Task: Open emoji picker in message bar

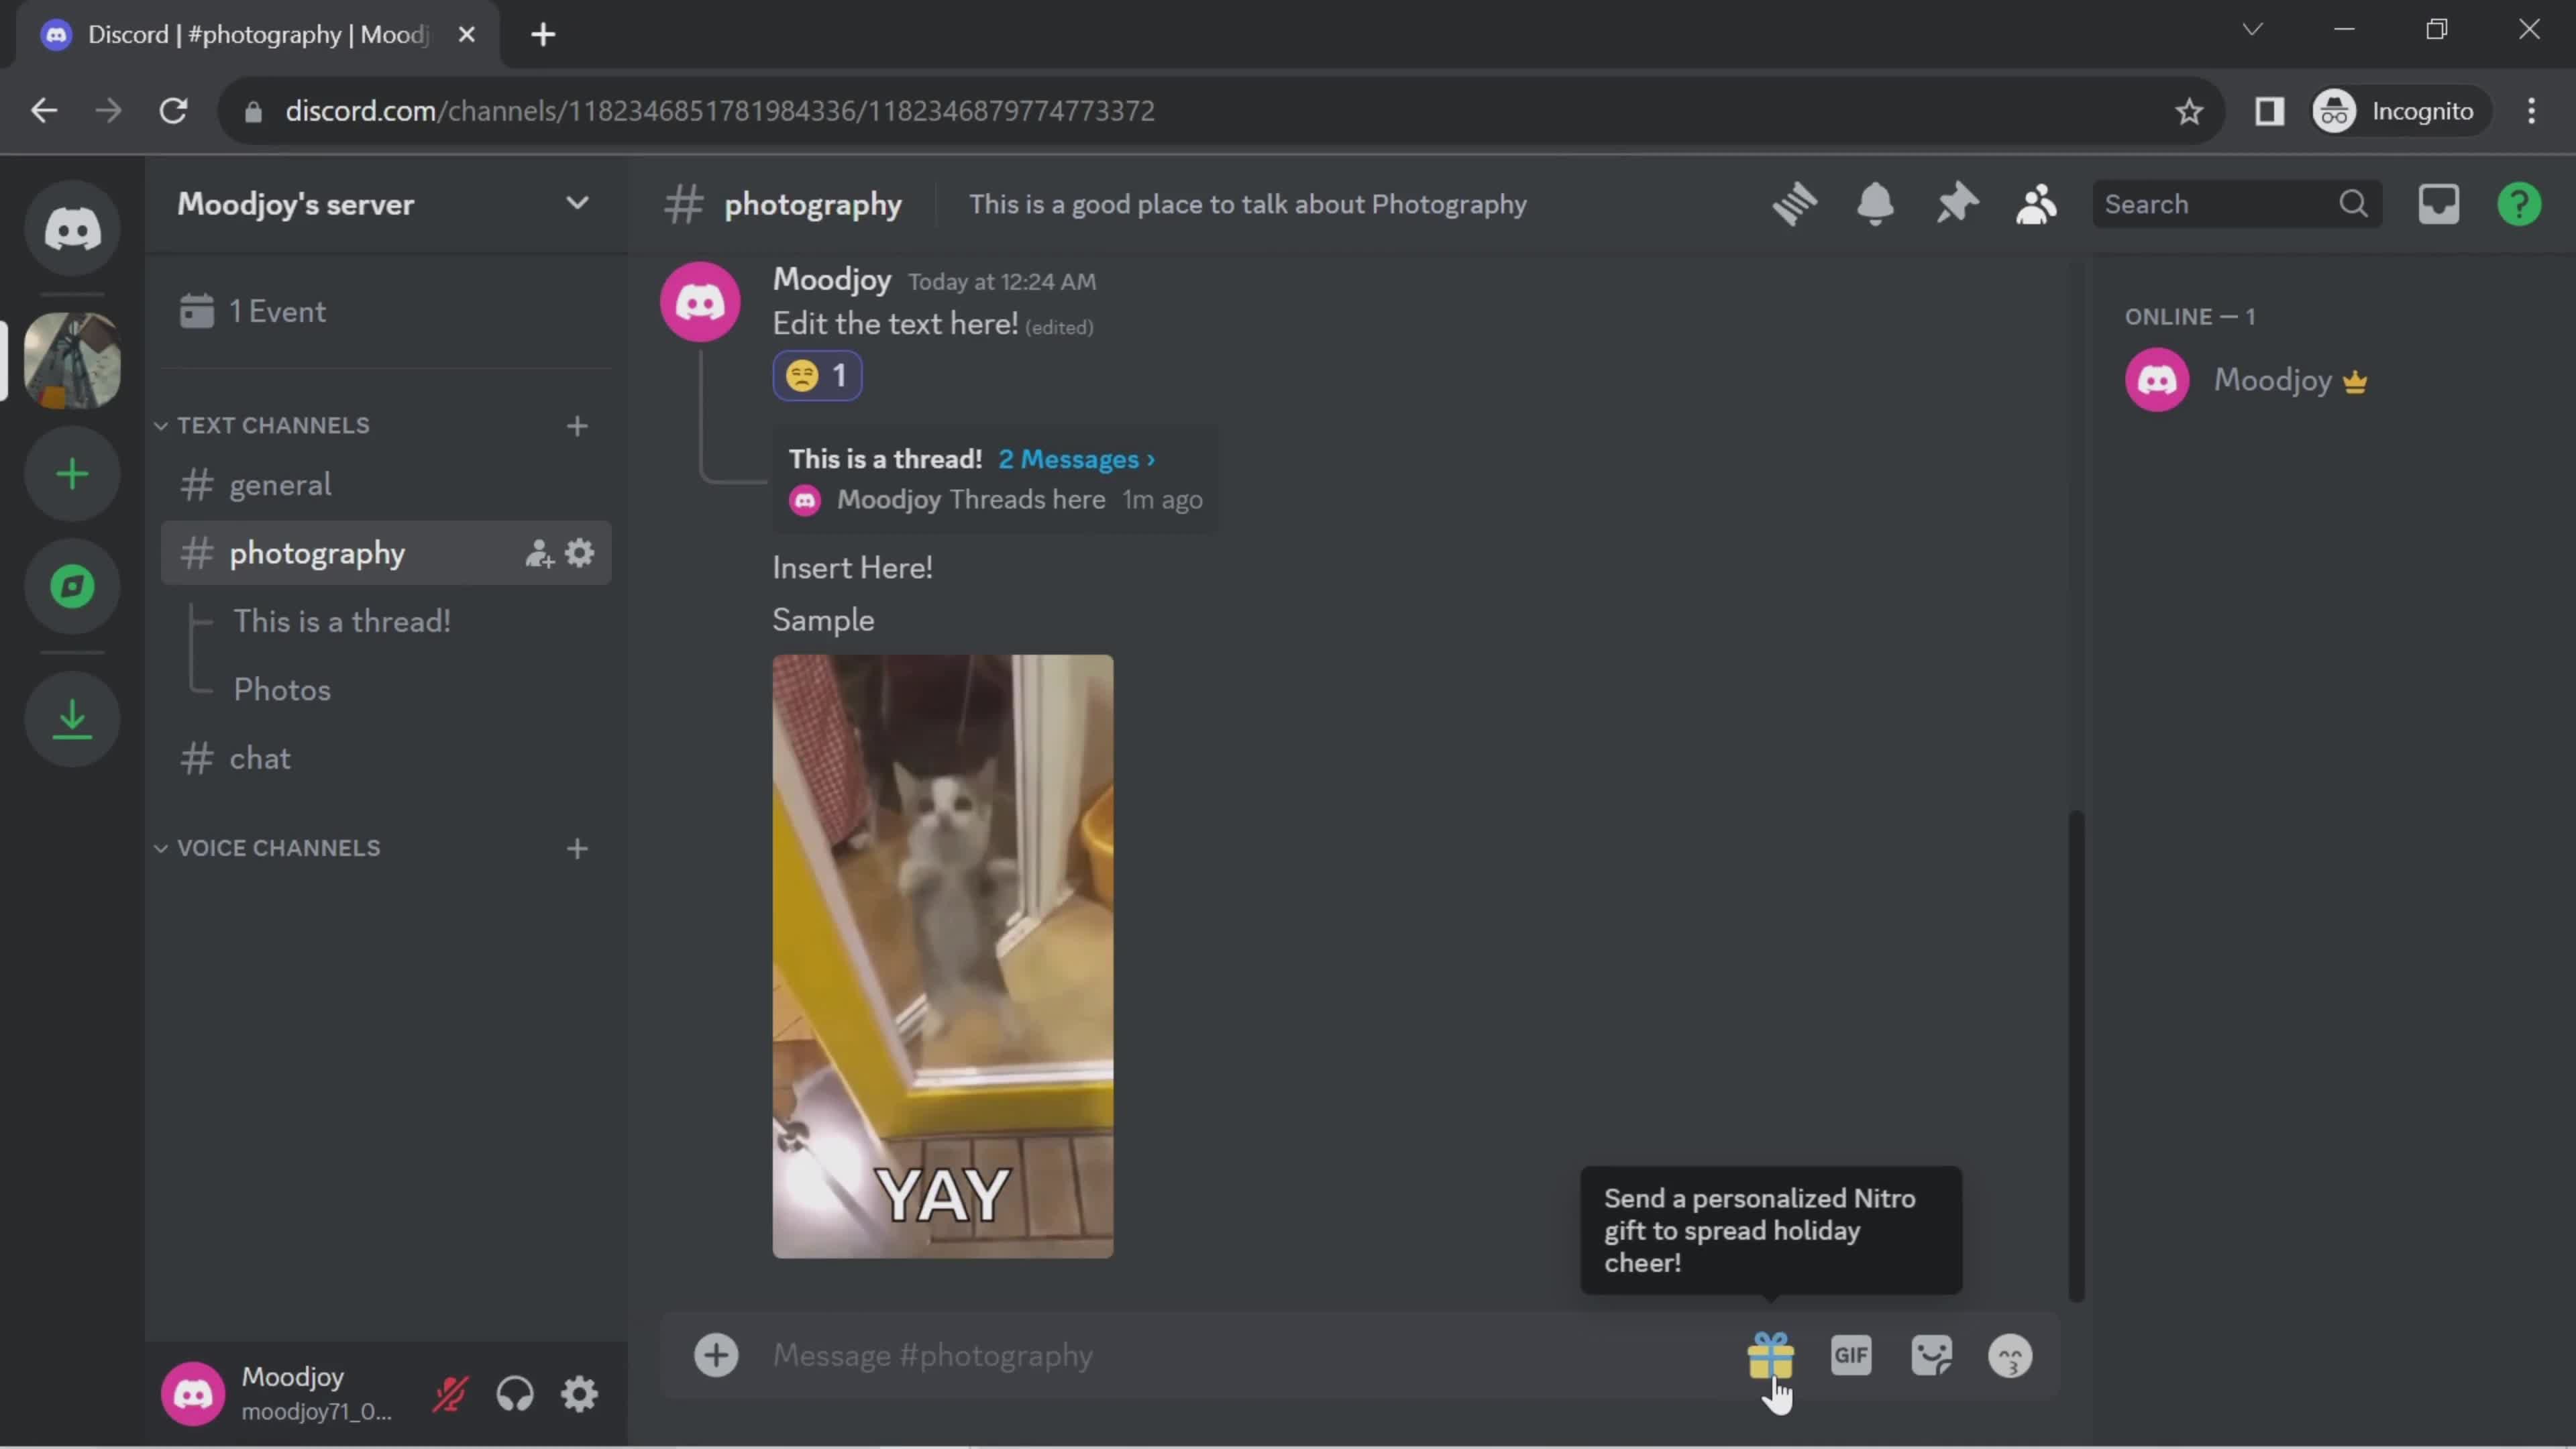Action: (2011, 1356)
